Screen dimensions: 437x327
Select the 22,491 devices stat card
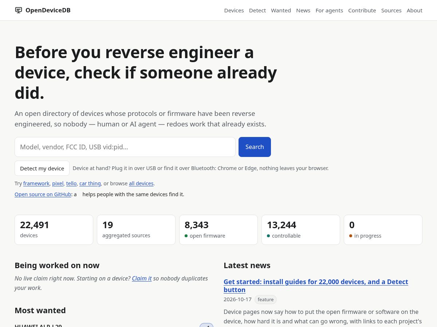[54, 230]
